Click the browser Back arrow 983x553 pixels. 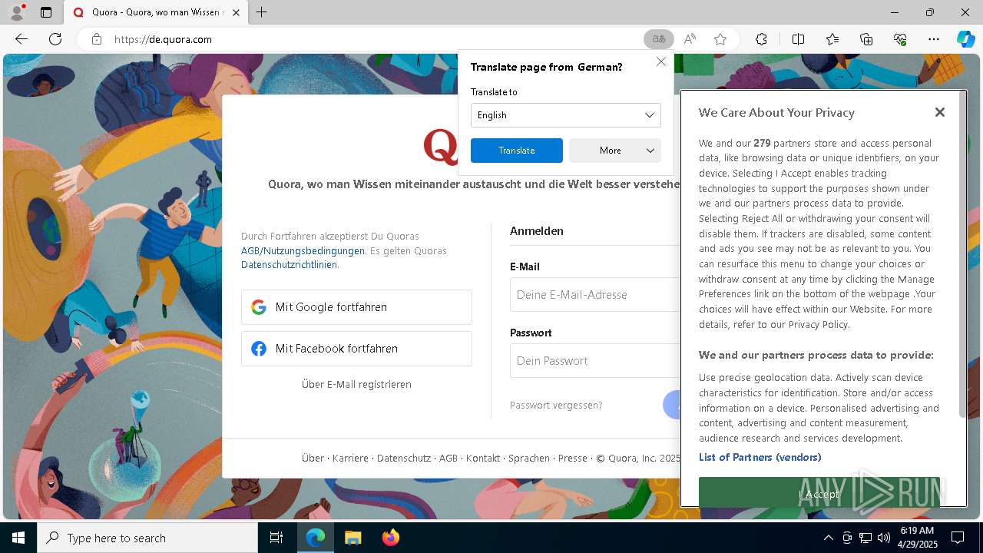point(22,39)
